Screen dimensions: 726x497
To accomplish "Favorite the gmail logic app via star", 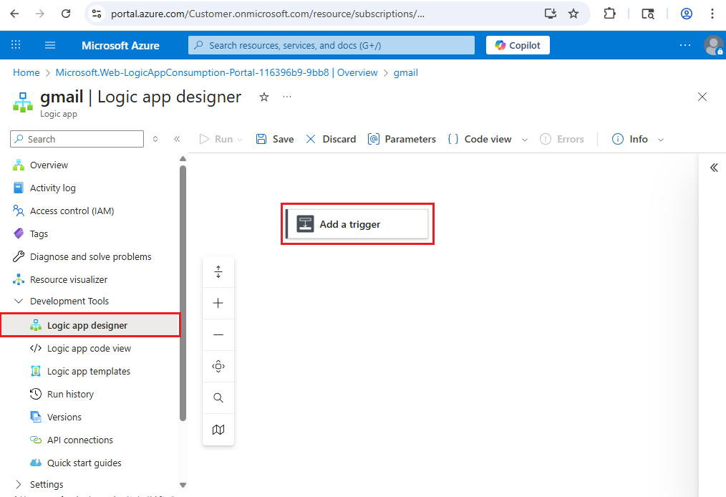I will tap(263, 97).
